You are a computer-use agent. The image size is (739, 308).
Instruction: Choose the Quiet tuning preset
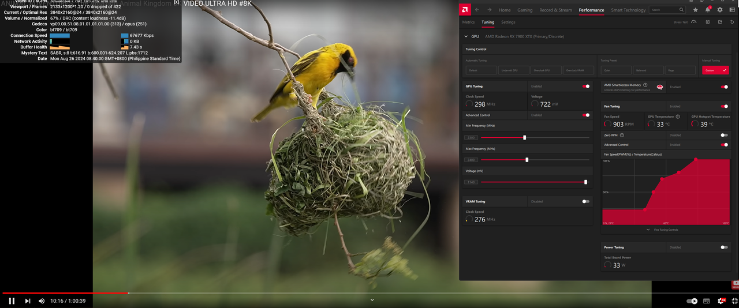(x=616, y=70)
